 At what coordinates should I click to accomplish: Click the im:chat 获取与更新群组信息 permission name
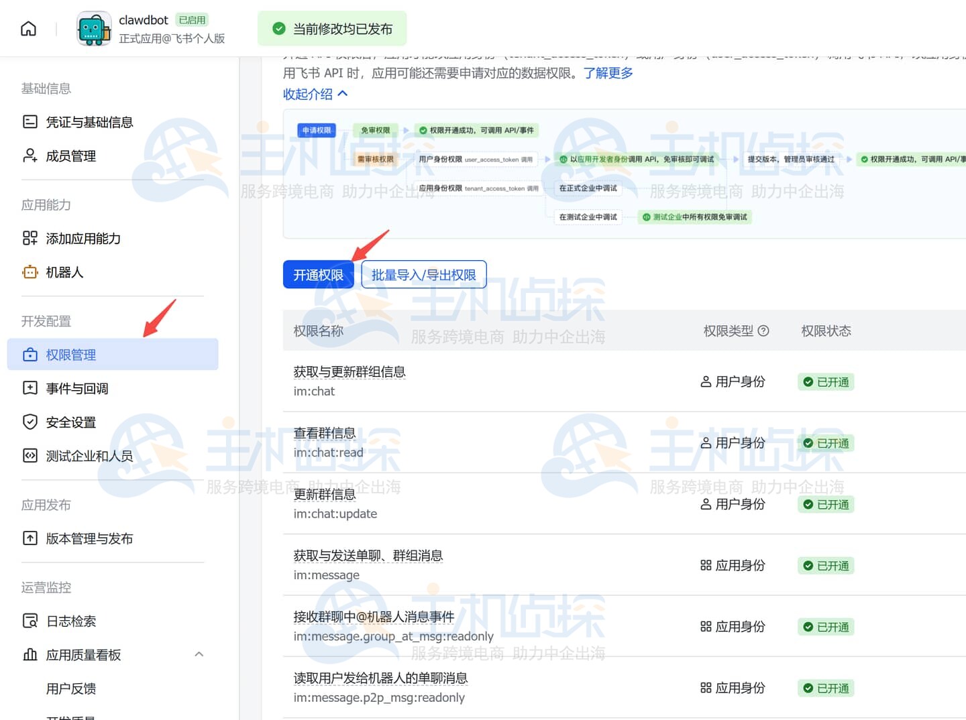tap(349, 372)
